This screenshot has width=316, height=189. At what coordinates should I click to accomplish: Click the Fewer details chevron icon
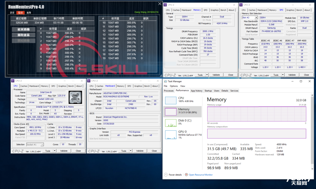[166, 175]
